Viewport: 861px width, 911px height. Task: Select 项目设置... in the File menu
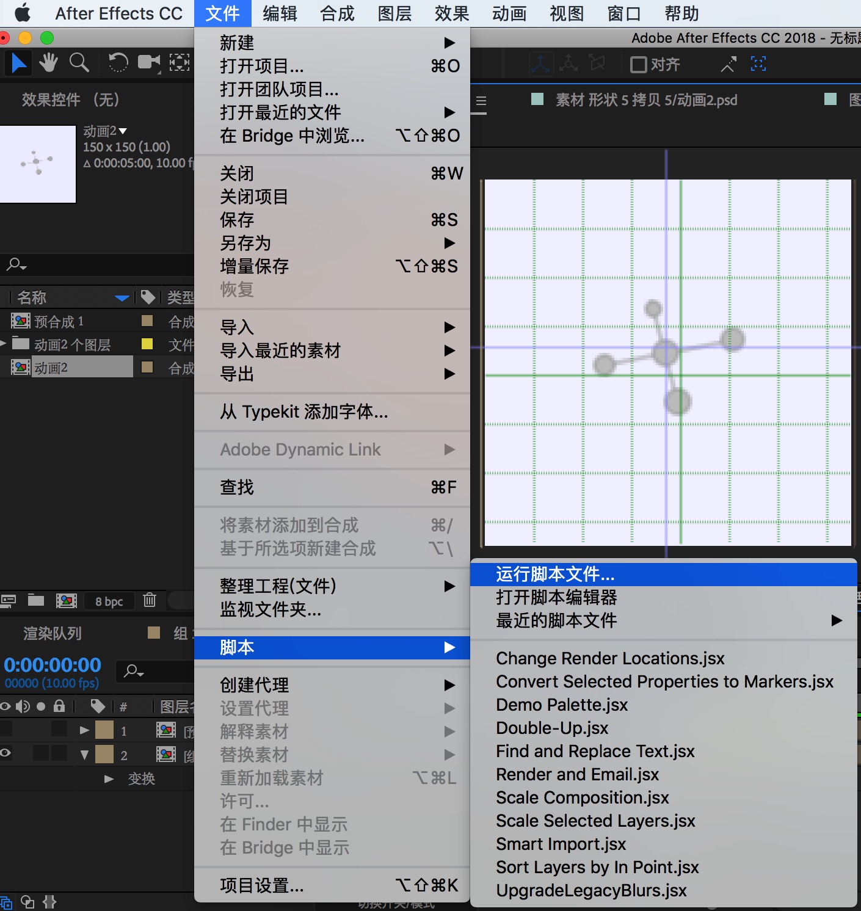332,885
